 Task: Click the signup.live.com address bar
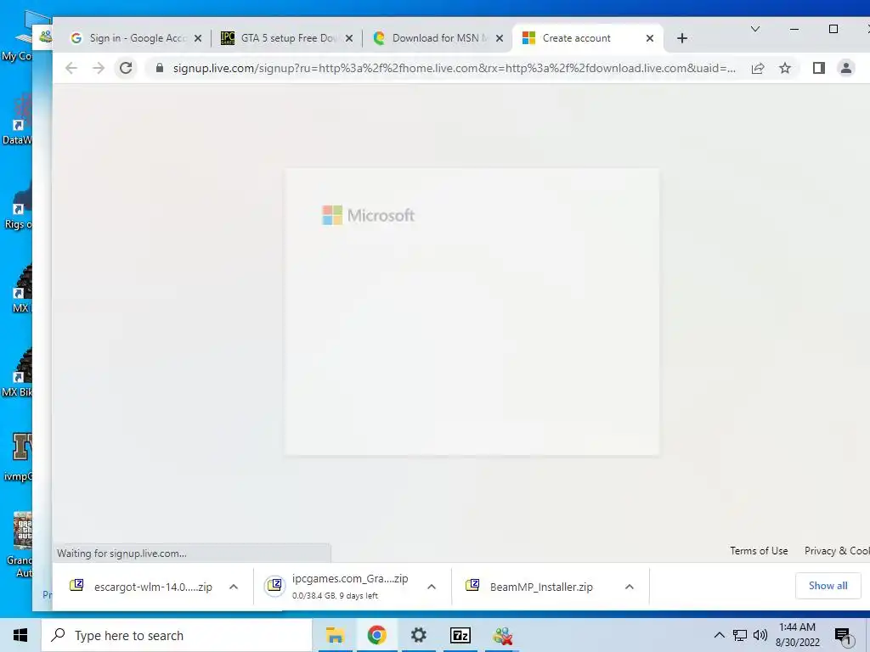(x=454, y=68)
